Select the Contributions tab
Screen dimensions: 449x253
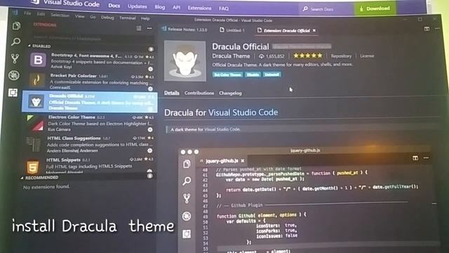click(x=199, y=93)
